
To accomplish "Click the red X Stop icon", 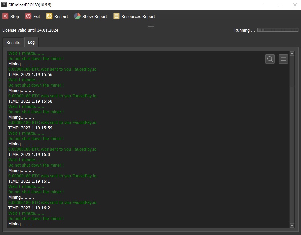I will (x=5, y=16).
